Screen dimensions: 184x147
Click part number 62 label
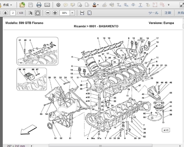click(144, 137)
